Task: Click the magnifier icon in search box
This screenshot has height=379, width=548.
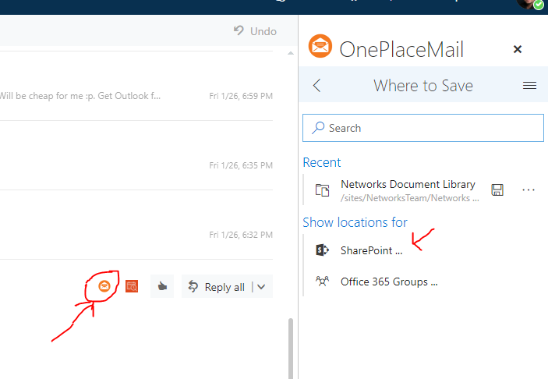Action: click(318, 128)
